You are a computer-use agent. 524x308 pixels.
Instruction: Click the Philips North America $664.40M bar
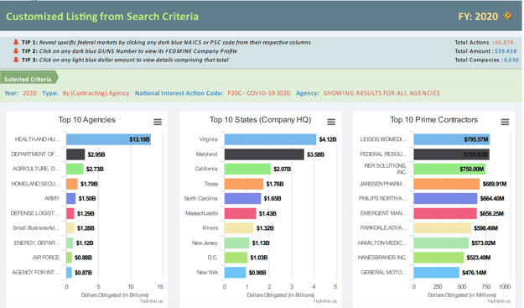tap(445, 198)
